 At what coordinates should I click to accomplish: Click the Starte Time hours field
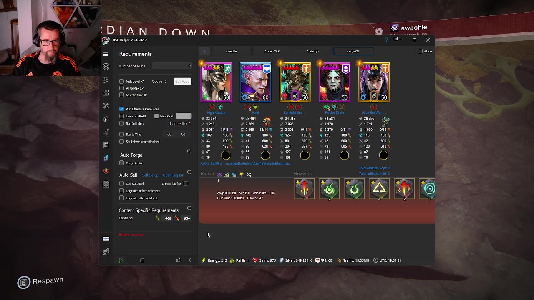pyautogui.click(x=169, y=135)
